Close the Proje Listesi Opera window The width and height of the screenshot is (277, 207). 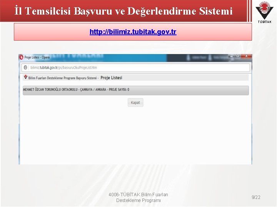pos(247,56)
